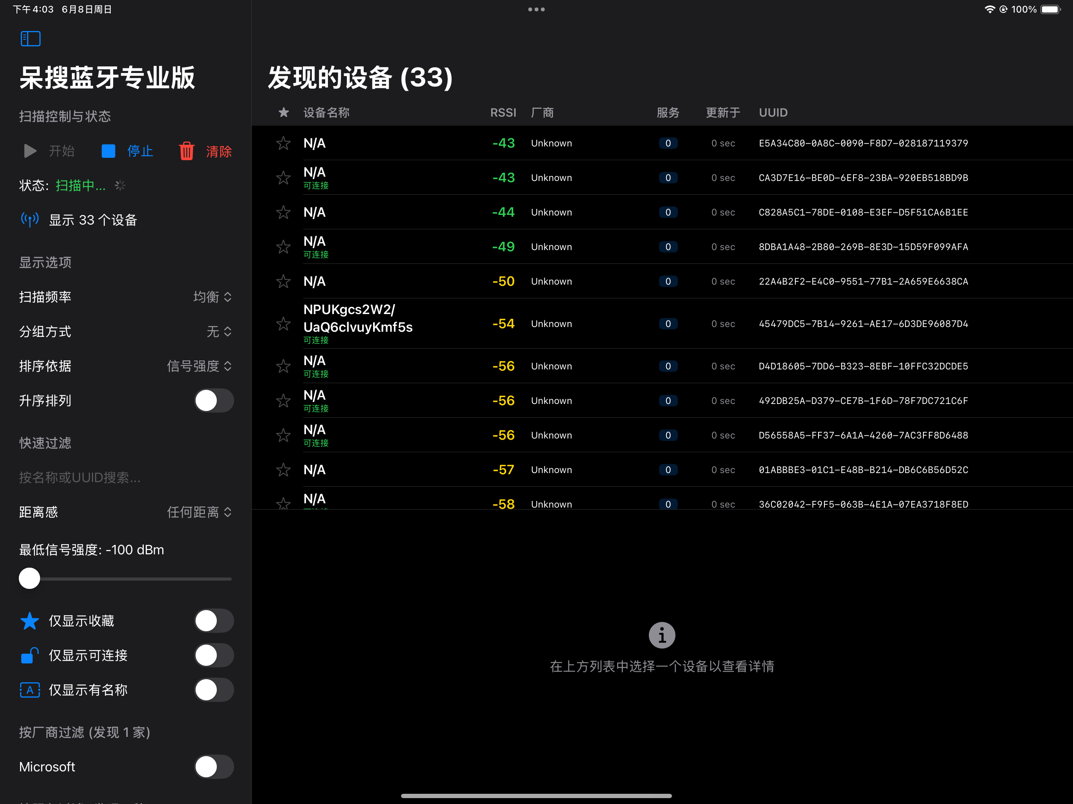Enable 仅显示可连接 connectable-only switch
Viewport: 1073px width, 804px height.
[x=214, y=655]
